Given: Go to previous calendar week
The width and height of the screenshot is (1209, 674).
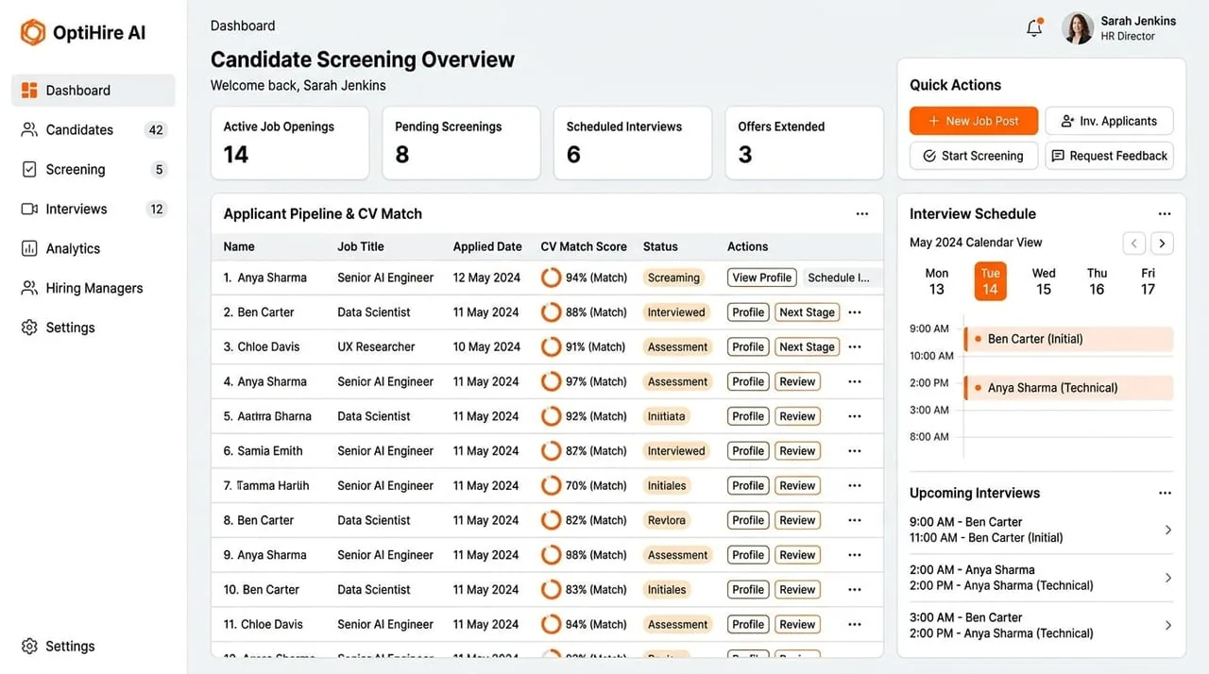Looking at the screenshot, I should point(1134,244).
